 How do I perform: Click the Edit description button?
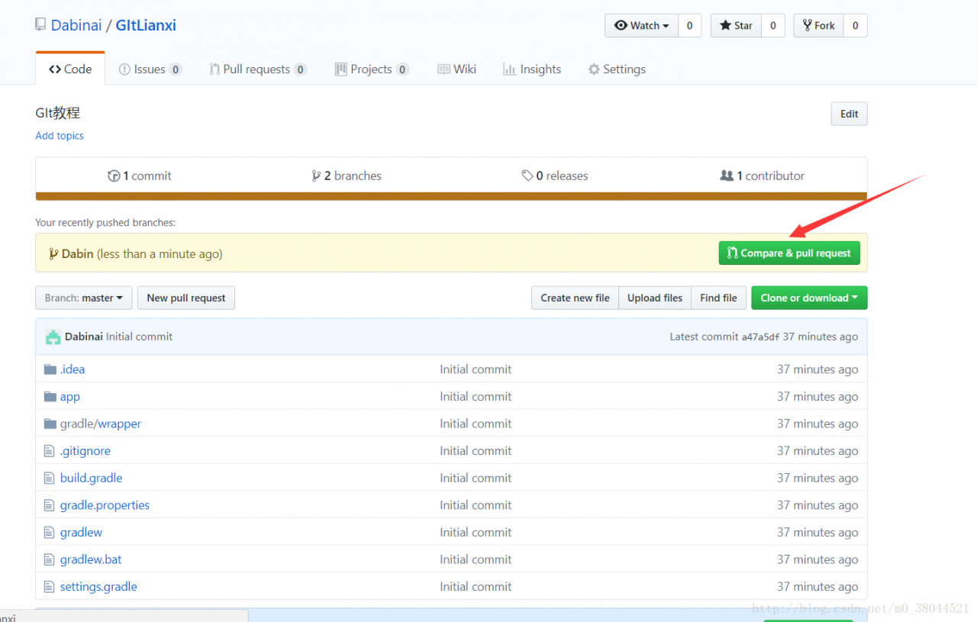pos(850,114)
